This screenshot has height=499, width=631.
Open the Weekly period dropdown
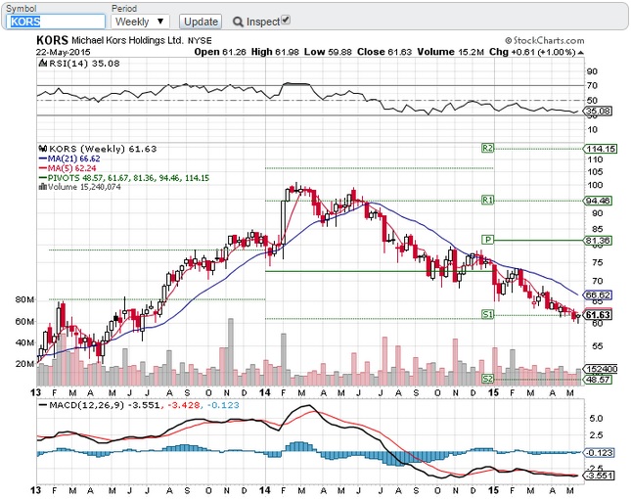coord(140,22)
